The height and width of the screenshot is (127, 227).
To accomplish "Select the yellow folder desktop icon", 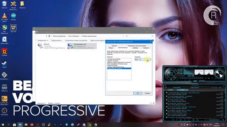I will click(x=22, y=5).
